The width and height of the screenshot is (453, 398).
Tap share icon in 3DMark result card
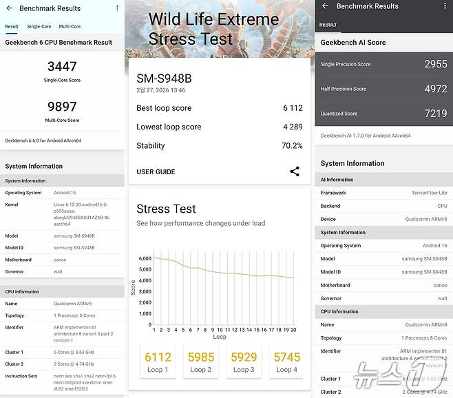(x=295, y=171)
